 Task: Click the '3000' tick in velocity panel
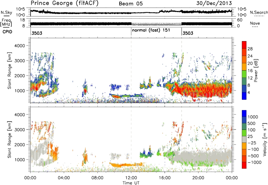coord(20,130)
